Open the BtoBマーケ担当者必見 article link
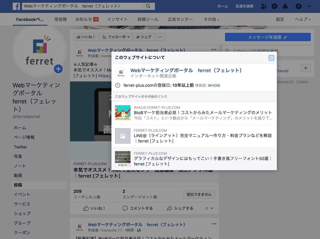Screen dimensions: 320x239 203,113
